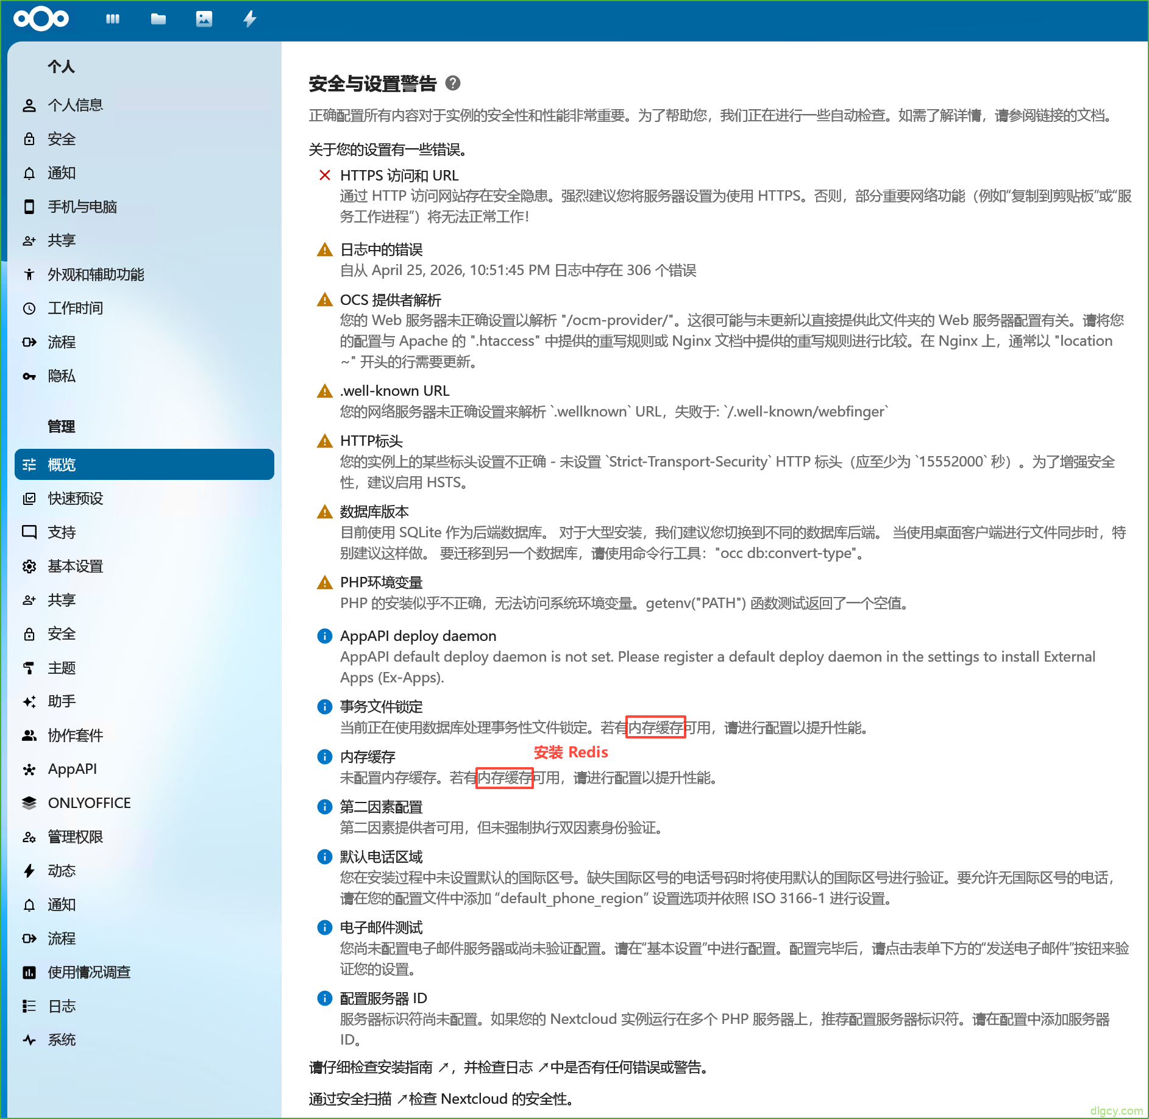
Task: Click the 事务文件锁定 info title
Action: tap(382, 707)
